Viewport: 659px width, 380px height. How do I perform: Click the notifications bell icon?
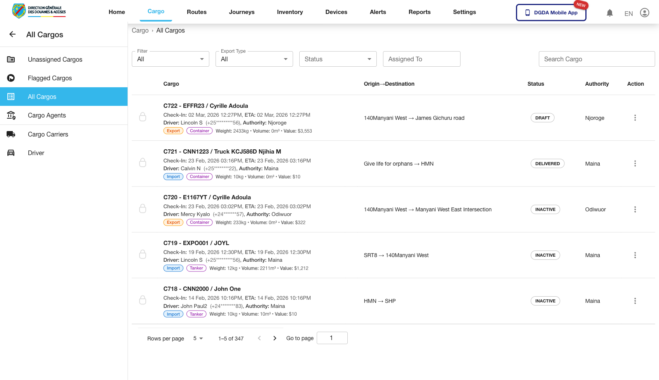[610, 13]
